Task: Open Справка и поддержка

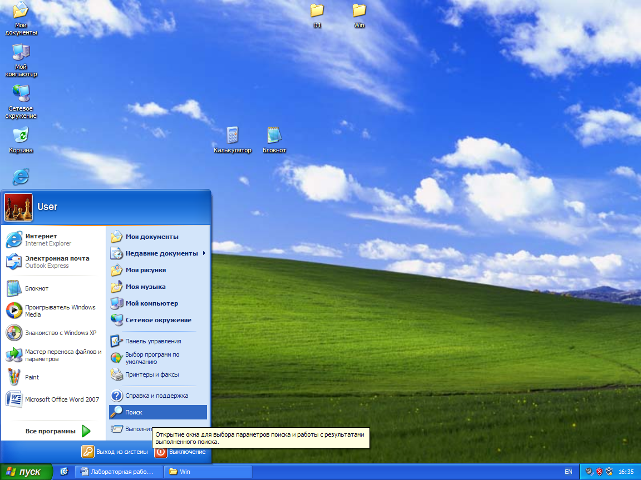Action: [158, 396]
